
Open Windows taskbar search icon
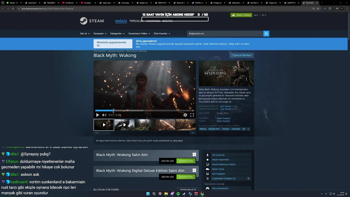tap(154, 194)
